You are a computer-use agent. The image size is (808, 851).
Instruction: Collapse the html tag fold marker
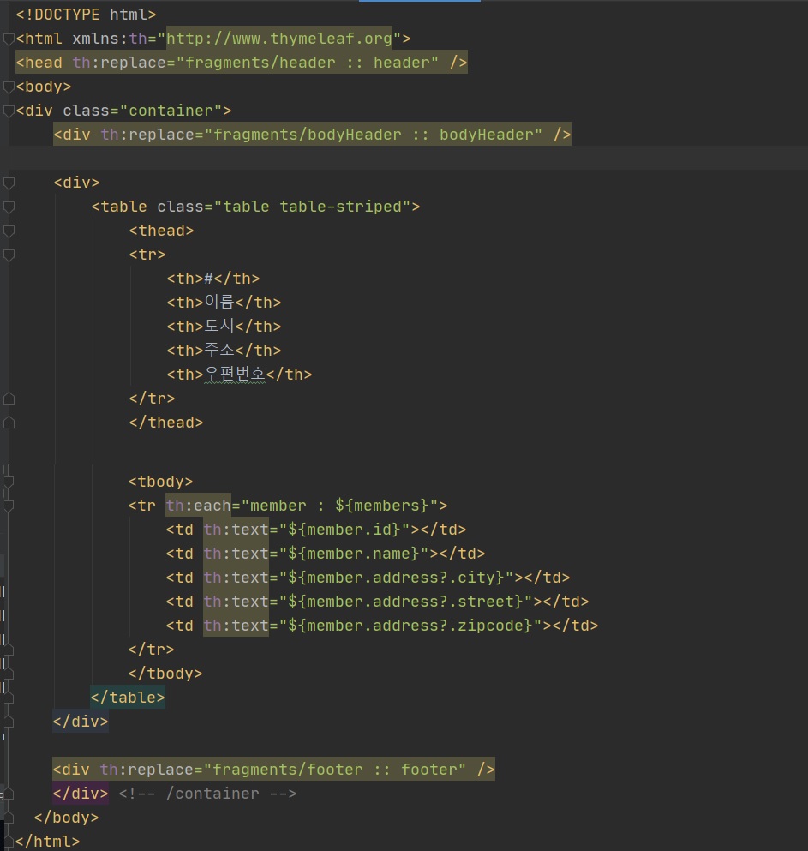pyautogui.click(x=8, y=39)
